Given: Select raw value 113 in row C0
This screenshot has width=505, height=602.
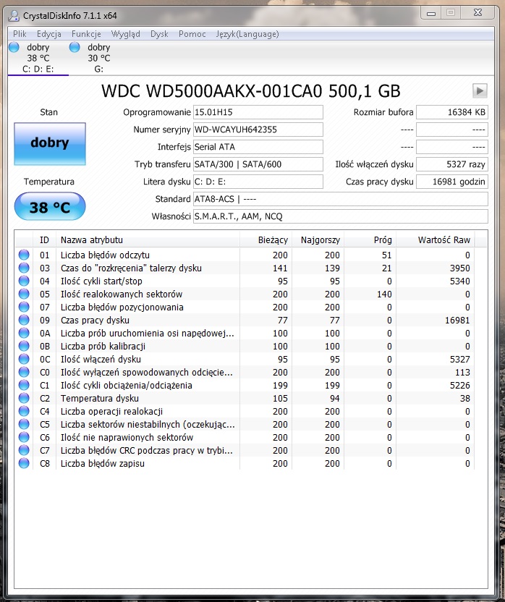Looking at the screenshot, I should click(x=462, y=373).
